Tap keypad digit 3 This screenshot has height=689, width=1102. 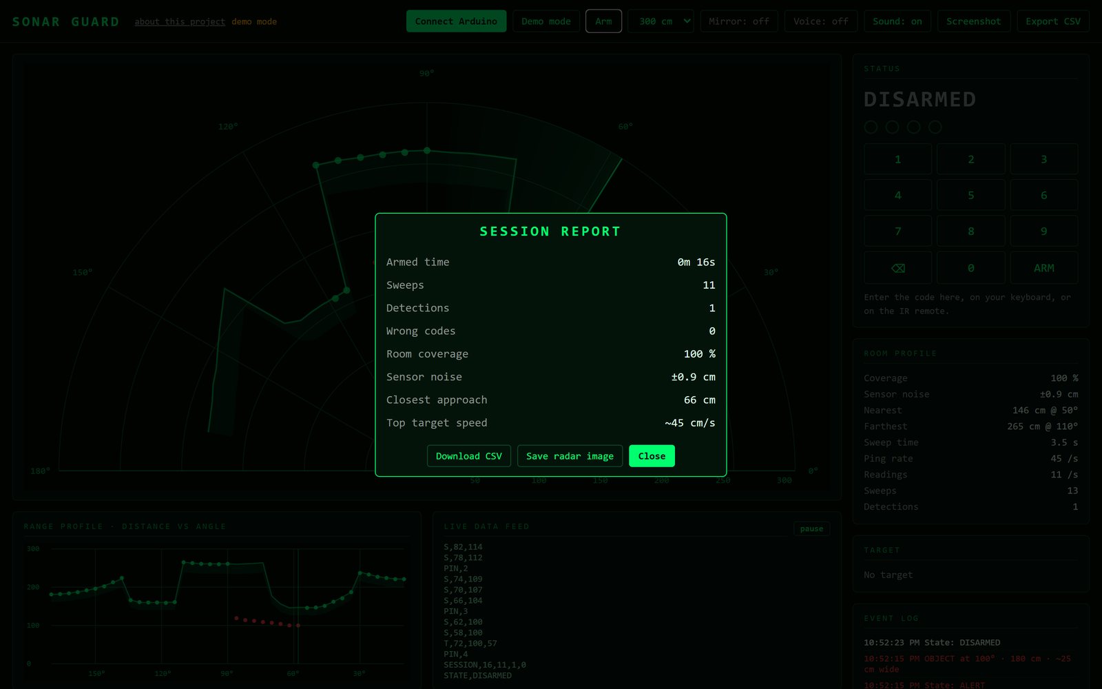[x=1044, y=159]
